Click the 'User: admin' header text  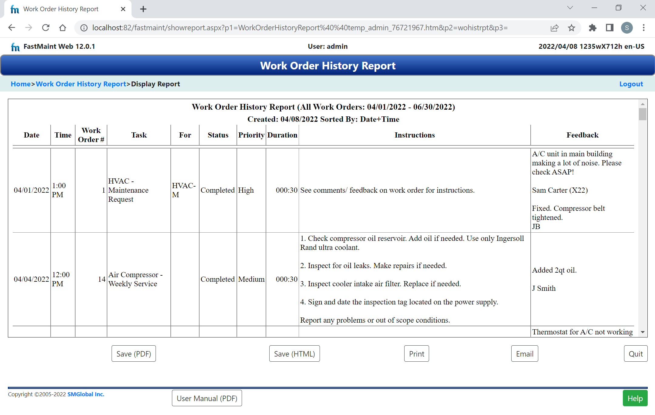click(x=327, y=47)
